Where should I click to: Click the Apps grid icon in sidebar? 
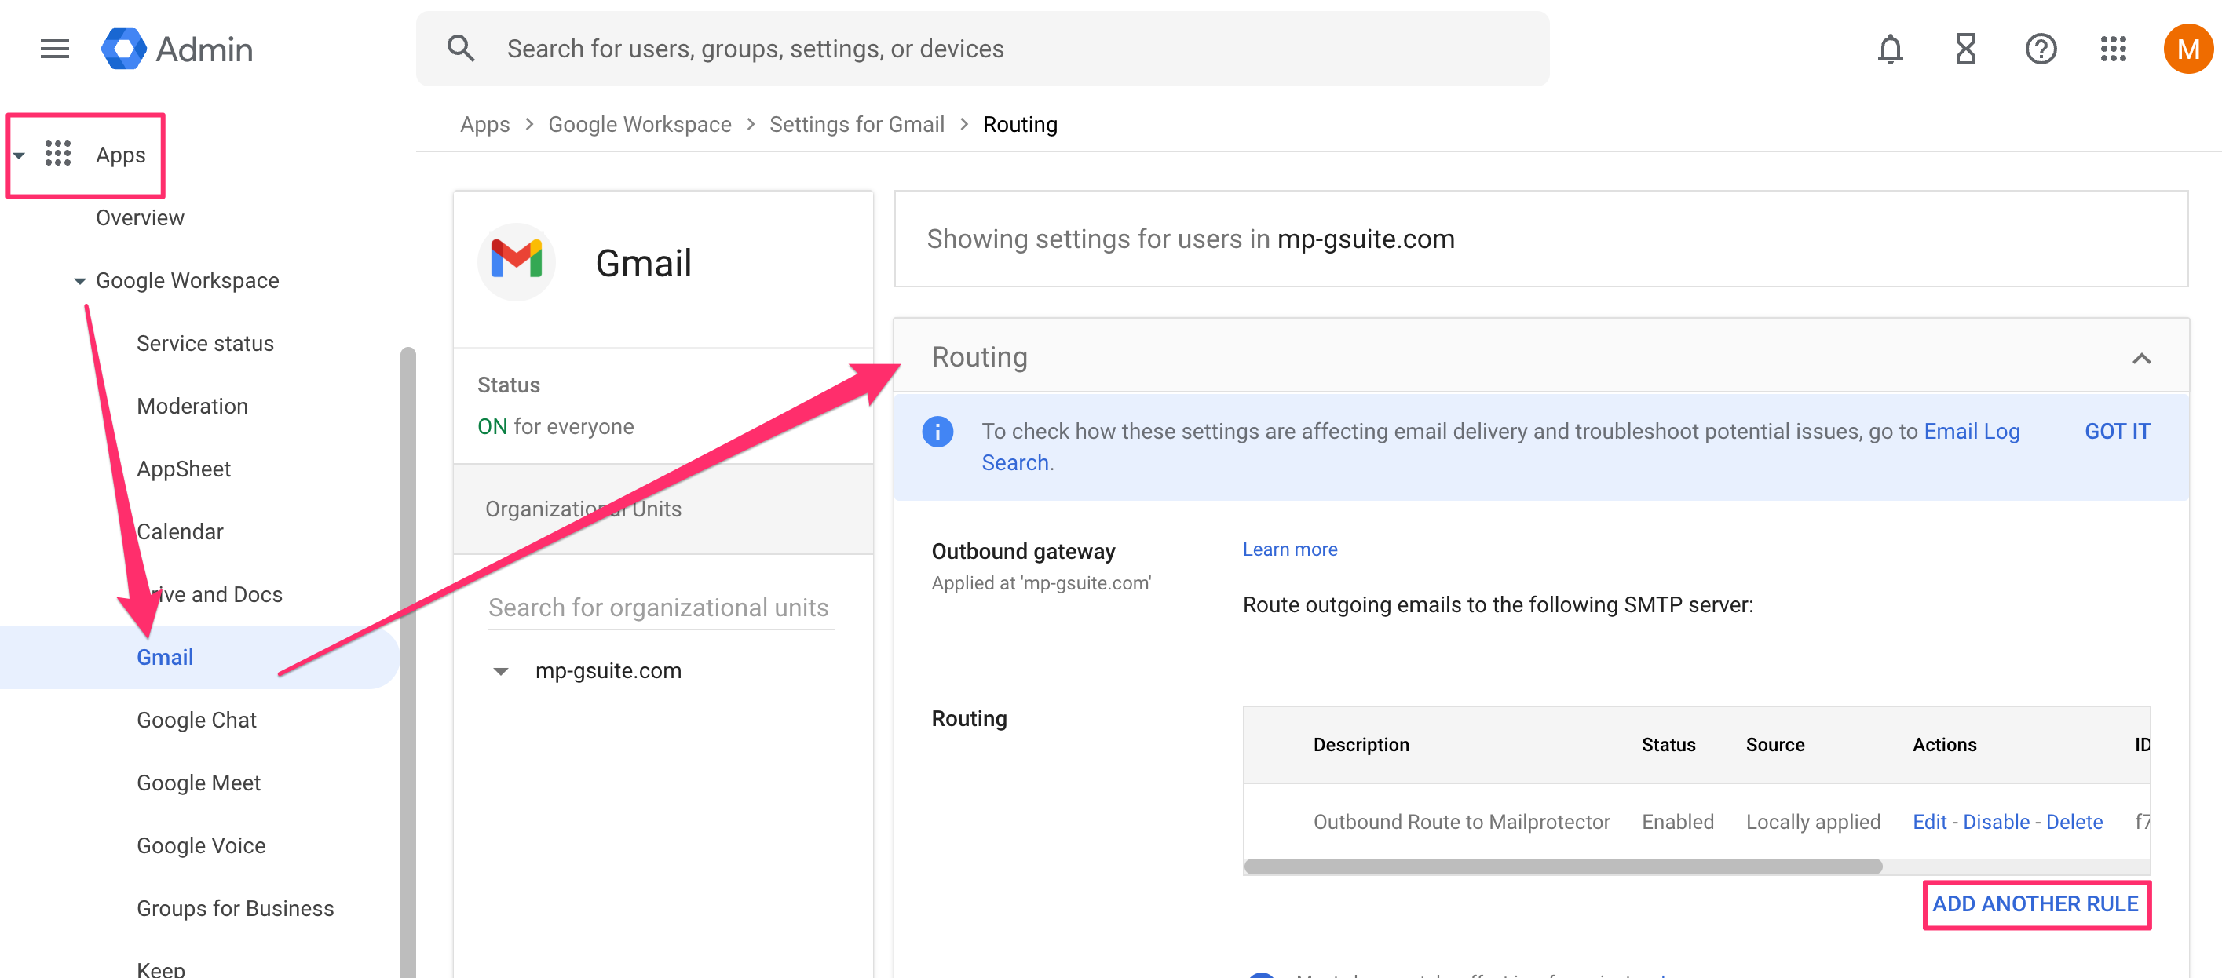coord(58,154)
